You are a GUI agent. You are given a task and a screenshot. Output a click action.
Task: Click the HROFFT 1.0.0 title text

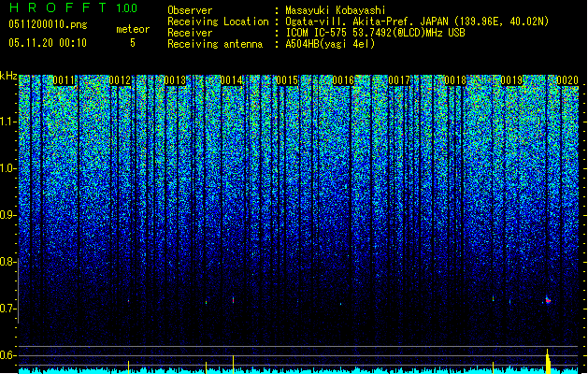pos(74,7)
